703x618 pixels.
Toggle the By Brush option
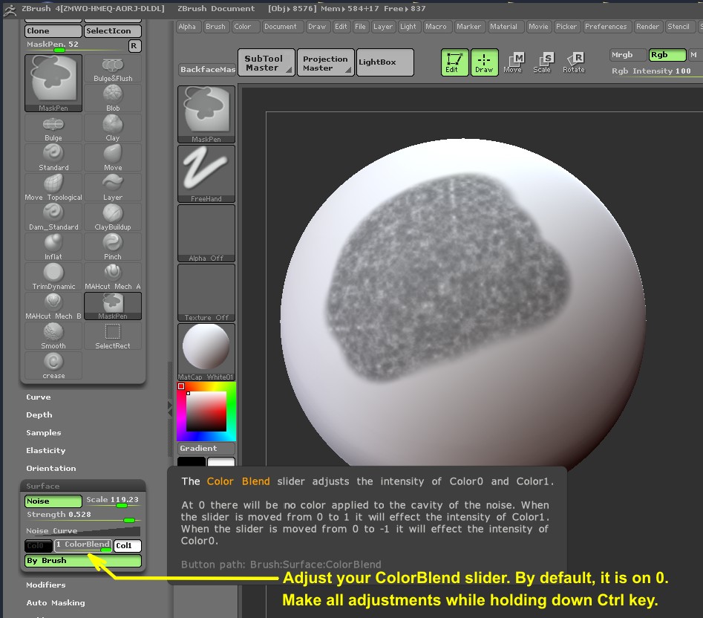(x=83, y=561)
